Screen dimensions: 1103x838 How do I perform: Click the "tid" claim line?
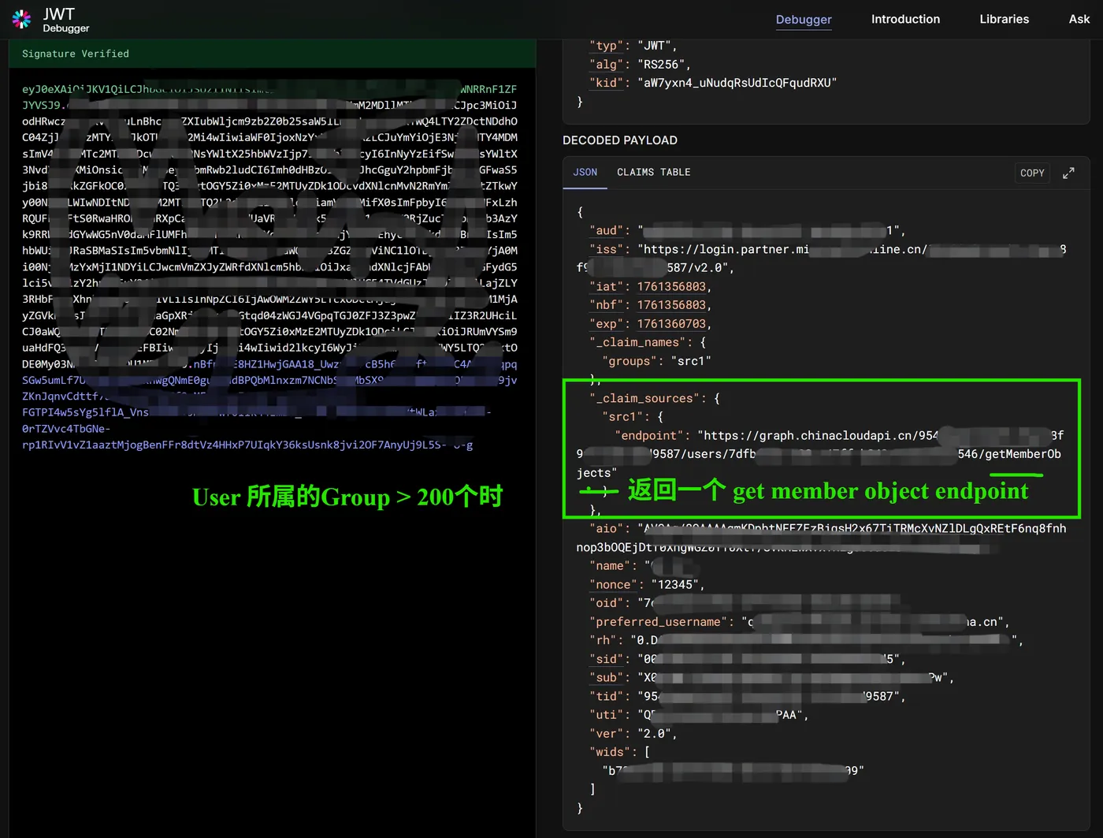click(747, 696)
